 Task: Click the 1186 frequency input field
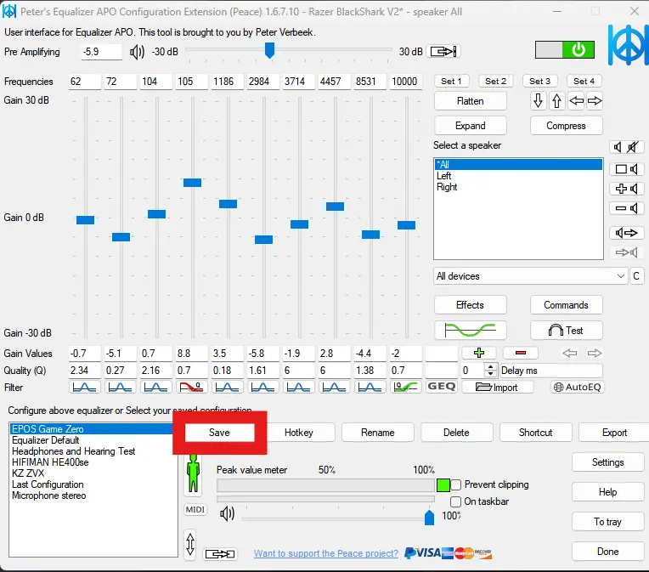click(x=227, y=82)
